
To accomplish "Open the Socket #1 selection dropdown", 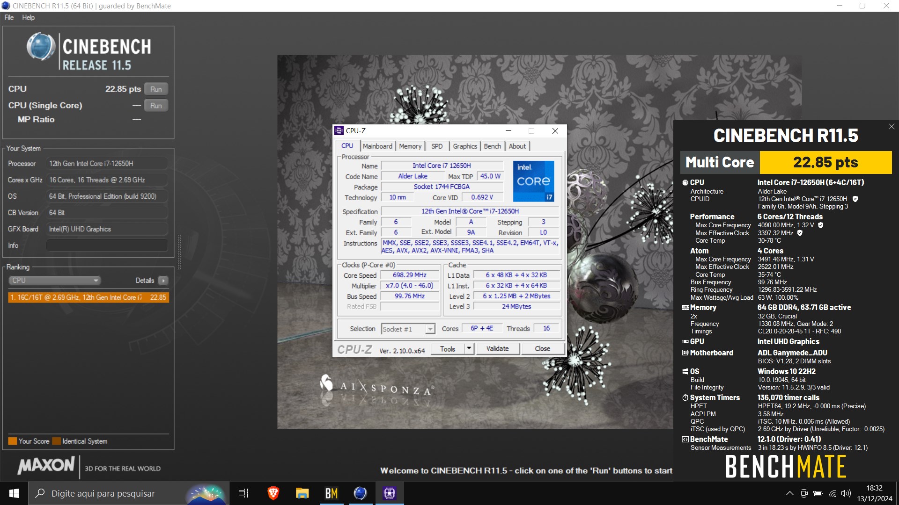I will [408, 329].
